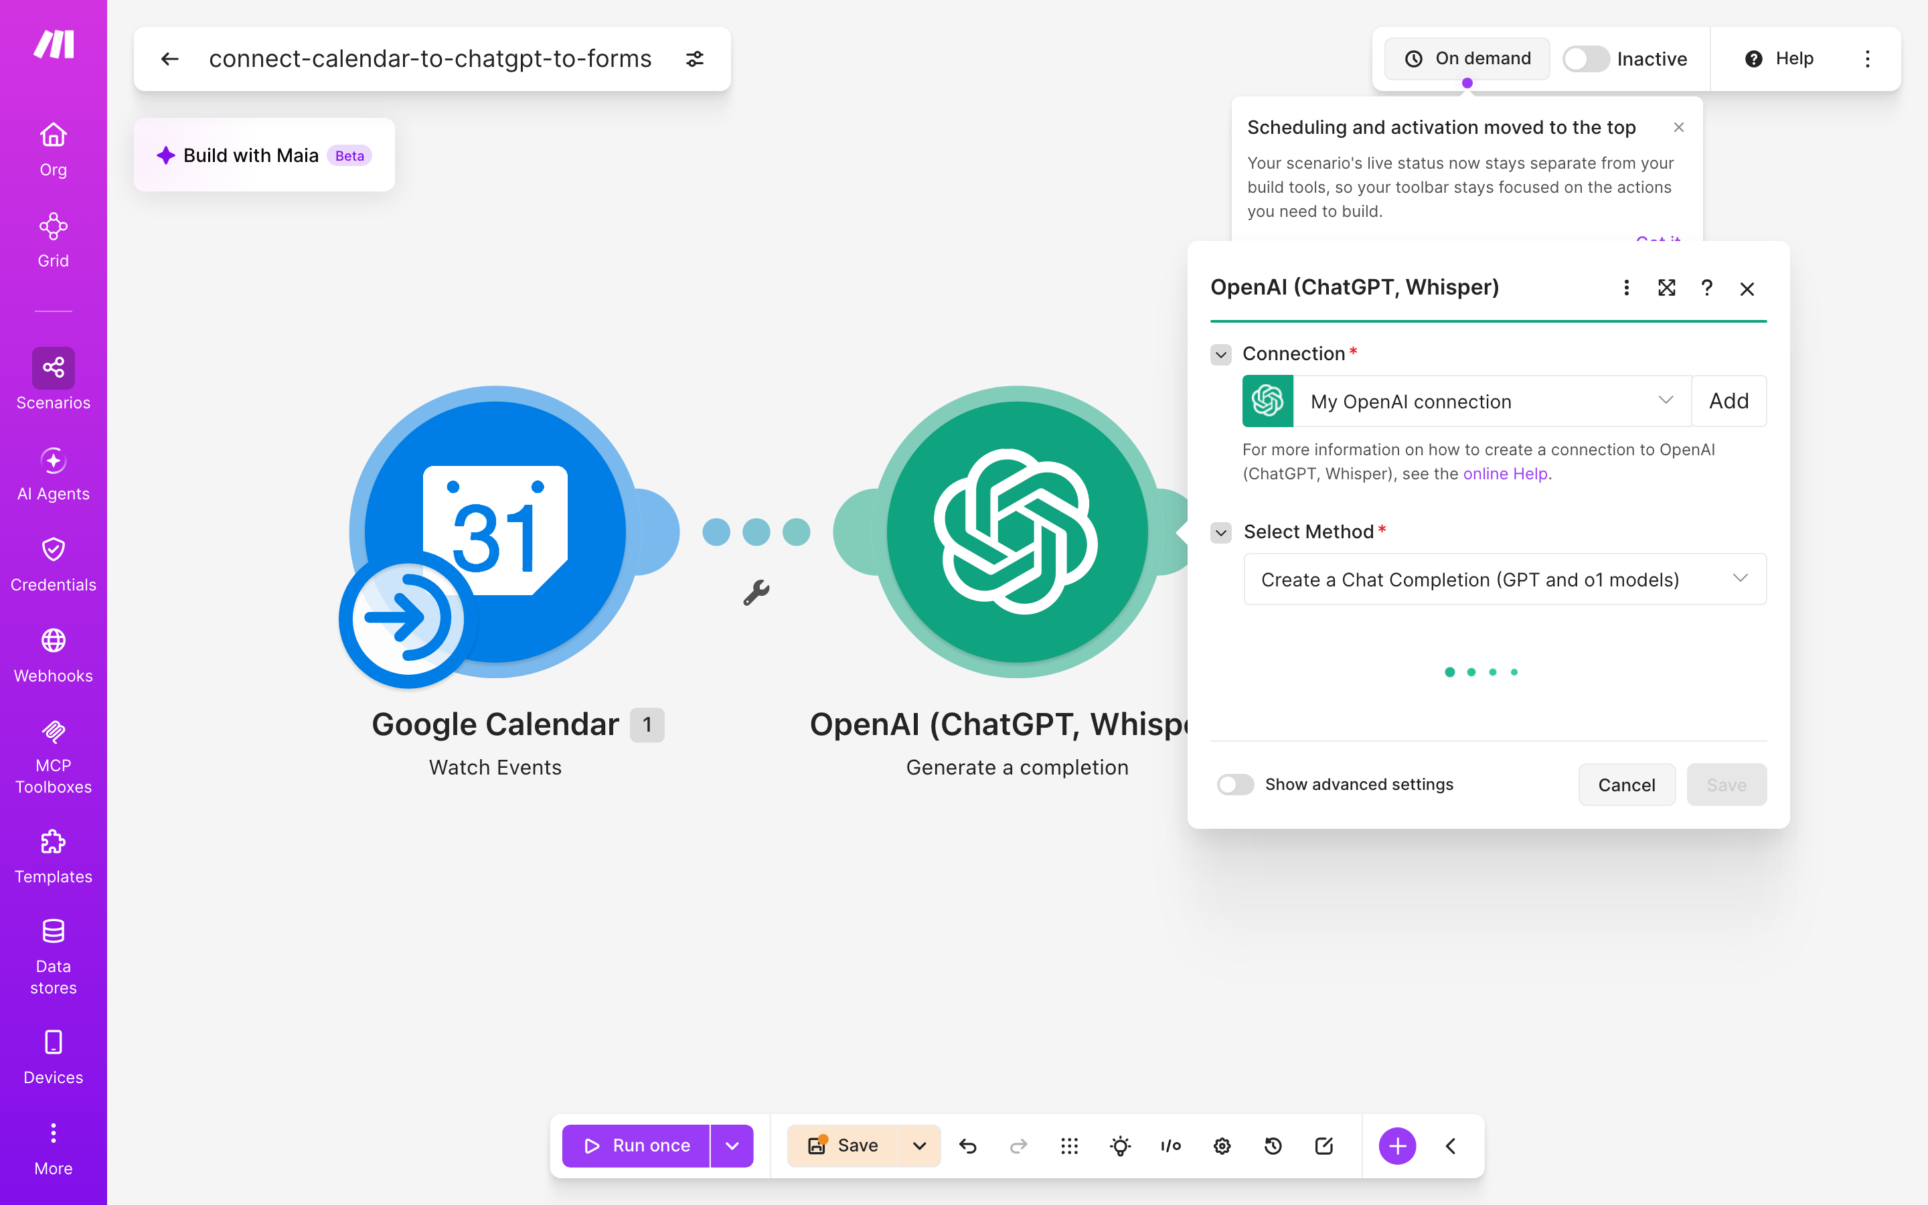
Task: Open Select Method dropdown
Action: click(x=1505, y=579)
